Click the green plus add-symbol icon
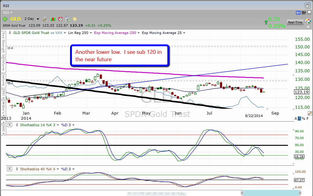This screenshot has width=313, height=196. pos(5,19)
